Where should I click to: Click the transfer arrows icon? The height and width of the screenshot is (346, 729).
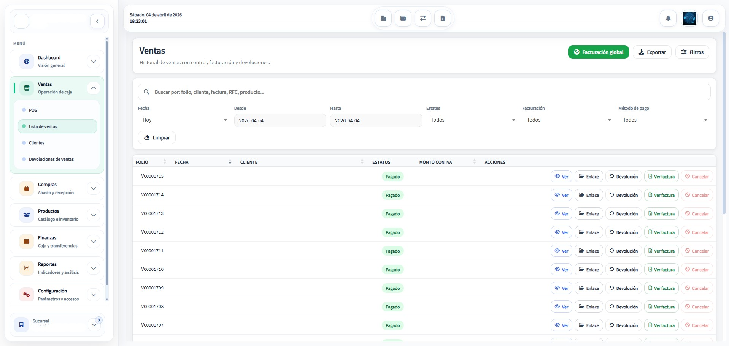pyautogui.click(x=423, y=18)
